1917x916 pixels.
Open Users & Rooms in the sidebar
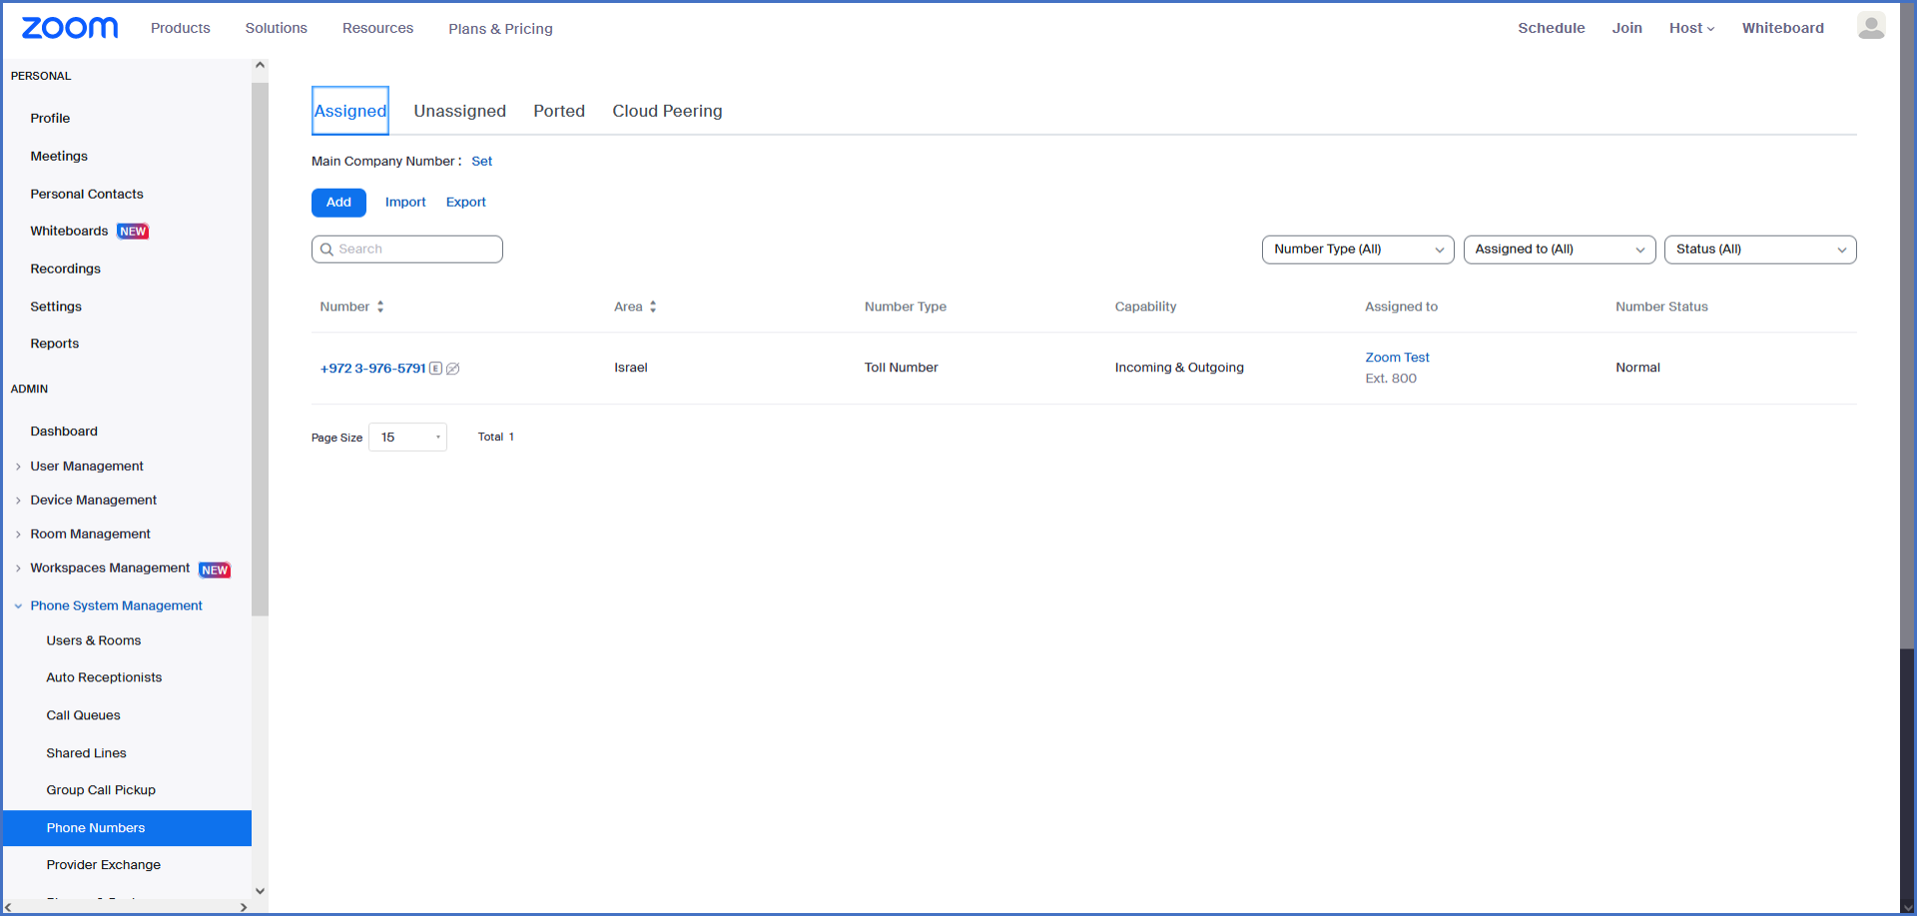click(93, 641)
